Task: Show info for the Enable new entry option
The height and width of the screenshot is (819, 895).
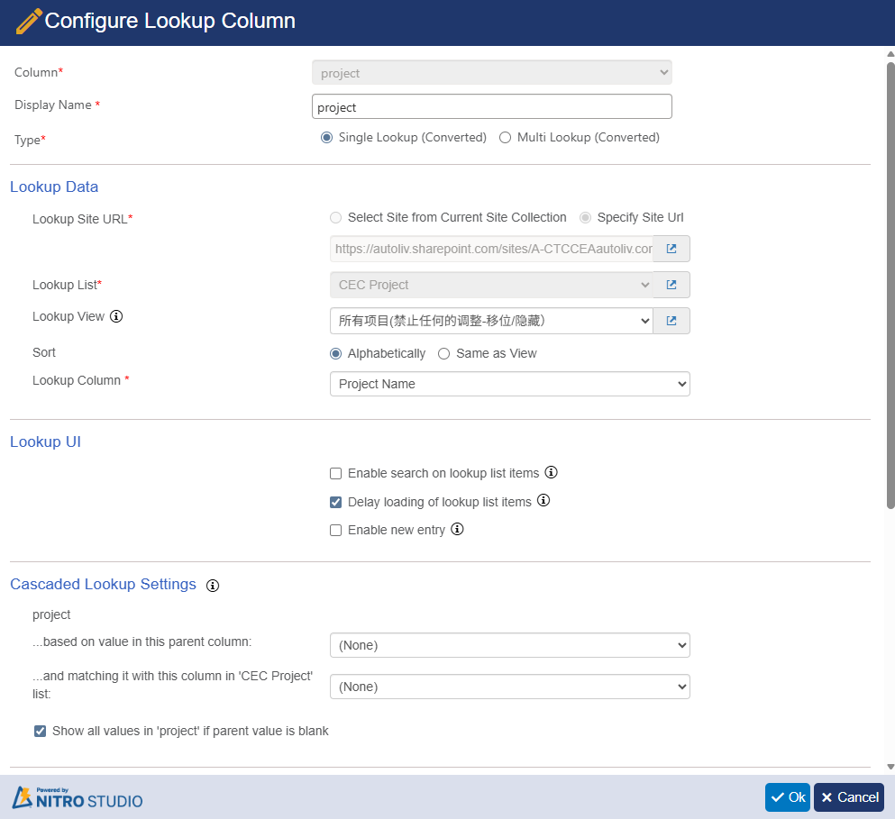Action: tap(457, 530)
